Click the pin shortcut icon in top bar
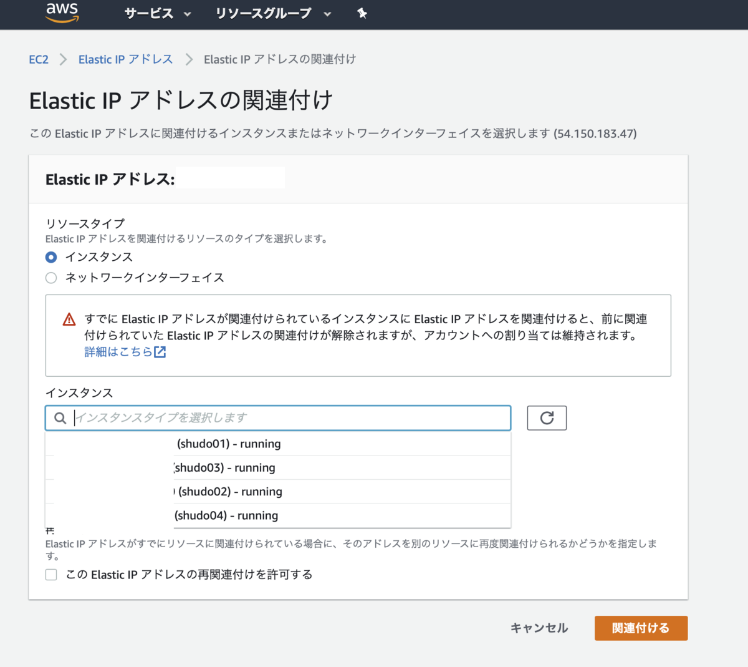 362,13
